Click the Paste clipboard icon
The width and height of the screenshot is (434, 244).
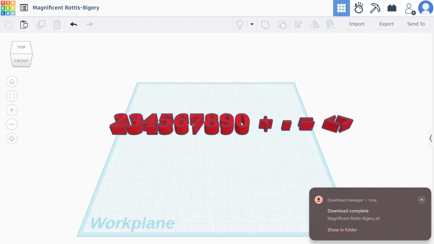[x=24, y=24]
